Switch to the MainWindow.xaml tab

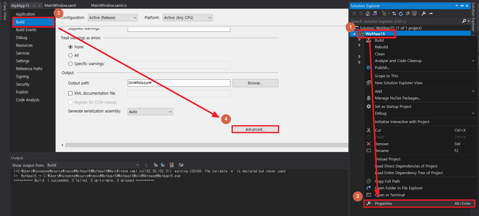click(x=60, y=6)
